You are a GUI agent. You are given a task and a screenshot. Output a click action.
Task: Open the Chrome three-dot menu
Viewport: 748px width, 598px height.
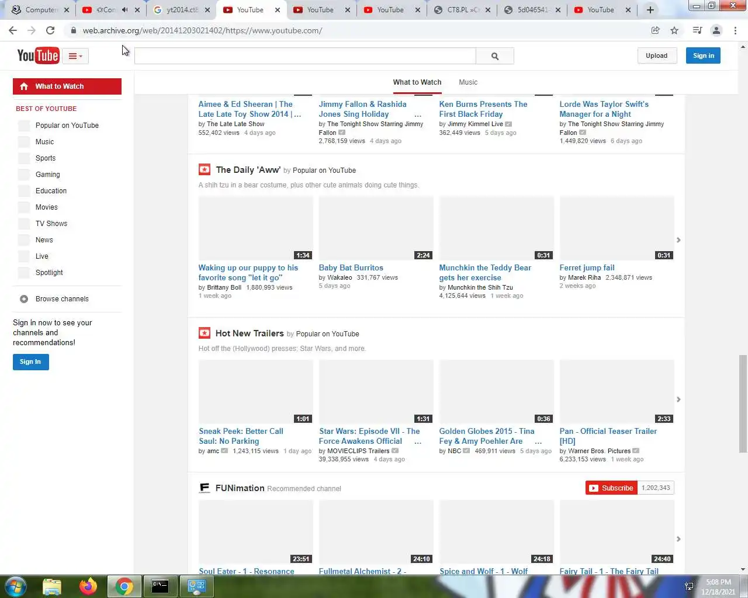(x=735, y=30)
